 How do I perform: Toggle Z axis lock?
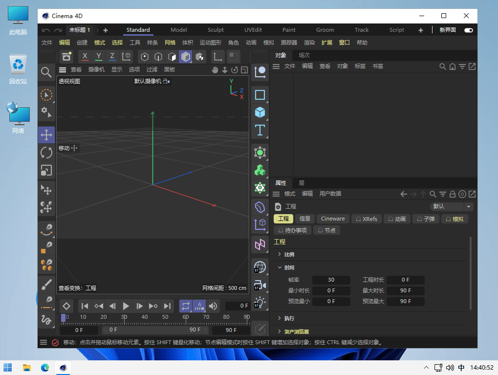coord(112,57)
